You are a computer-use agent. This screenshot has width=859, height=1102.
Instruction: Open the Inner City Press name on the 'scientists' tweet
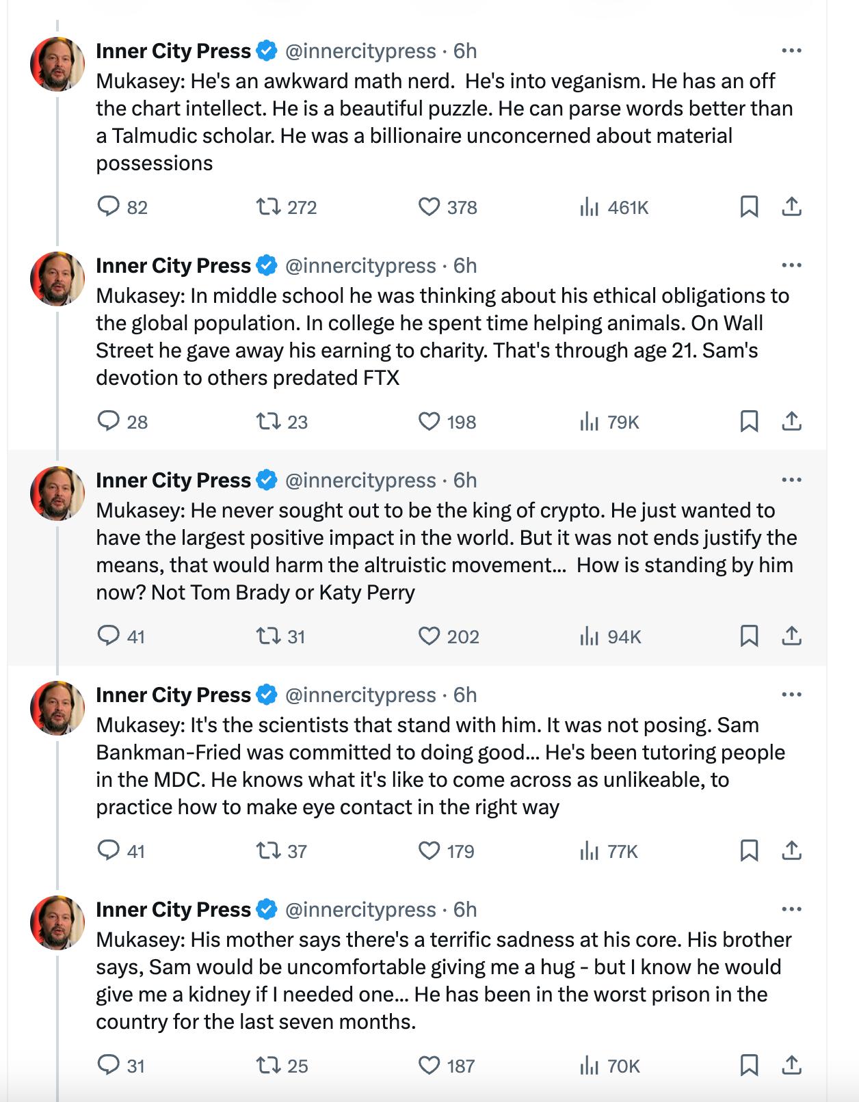click(173, 695)
